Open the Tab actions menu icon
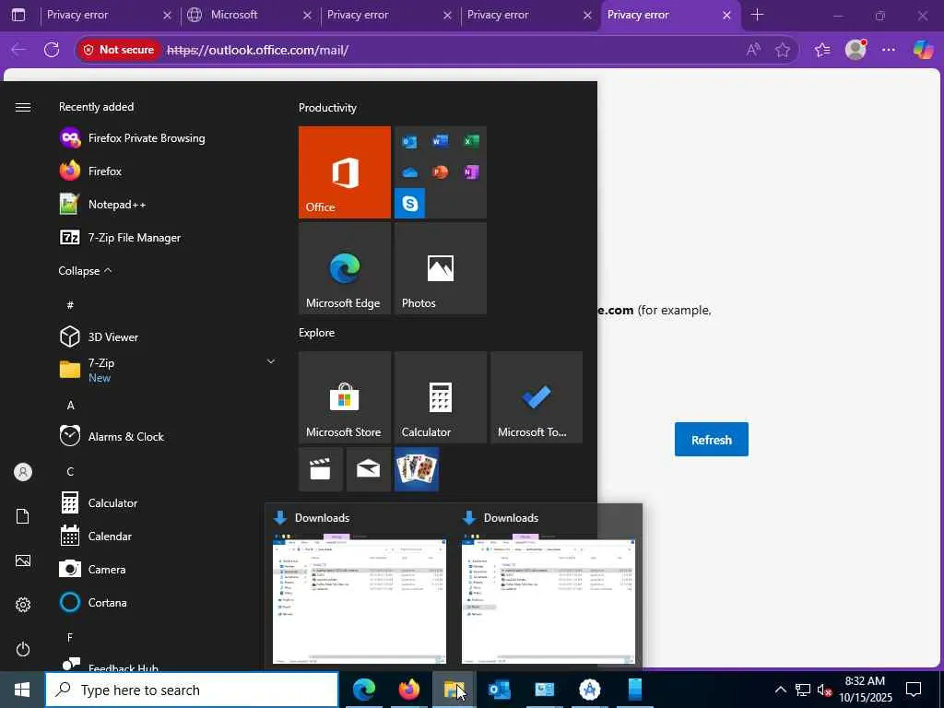 tap(18, 15)
